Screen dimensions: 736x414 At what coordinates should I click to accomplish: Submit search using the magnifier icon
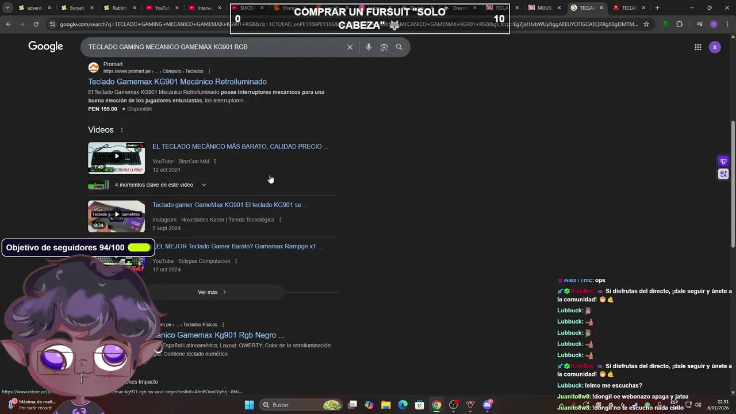399,47
